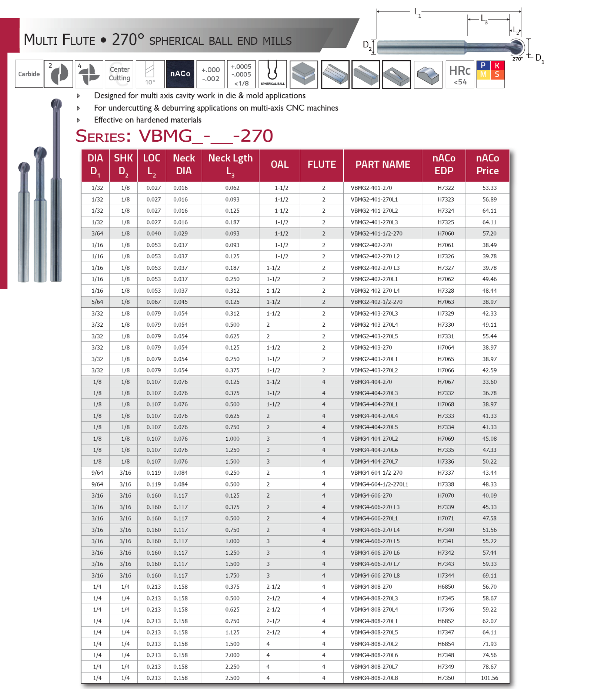Select the 2-flute cutter icon
This screenshot has height=689, width=590.
pos(59,74)
